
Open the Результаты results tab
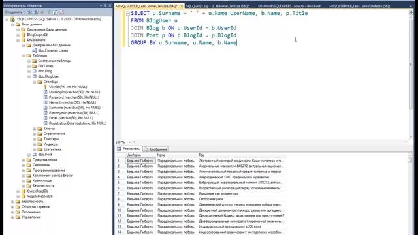pos(129,149)
